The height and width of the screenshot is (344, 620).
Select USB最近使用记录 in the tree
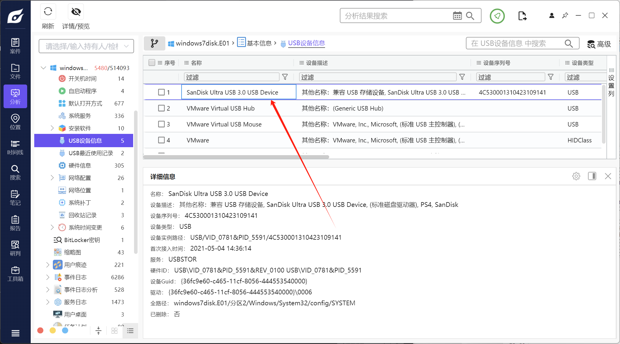pos(91,153)
